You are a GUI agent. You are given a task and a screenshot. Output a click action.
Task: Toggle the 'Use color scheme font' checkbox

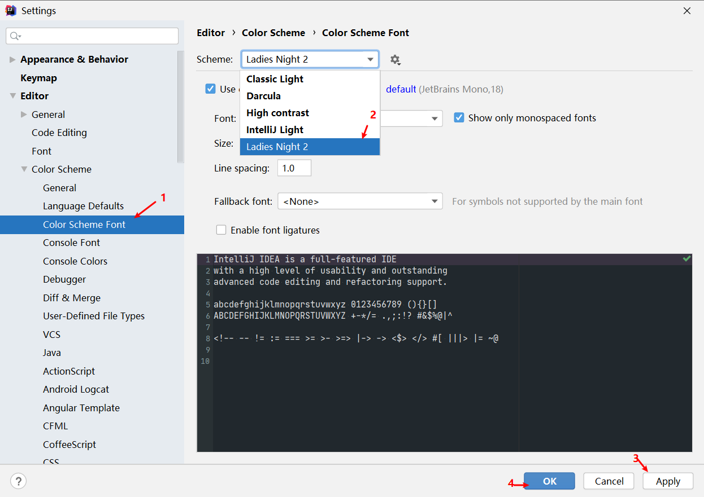tap(210, 89)
